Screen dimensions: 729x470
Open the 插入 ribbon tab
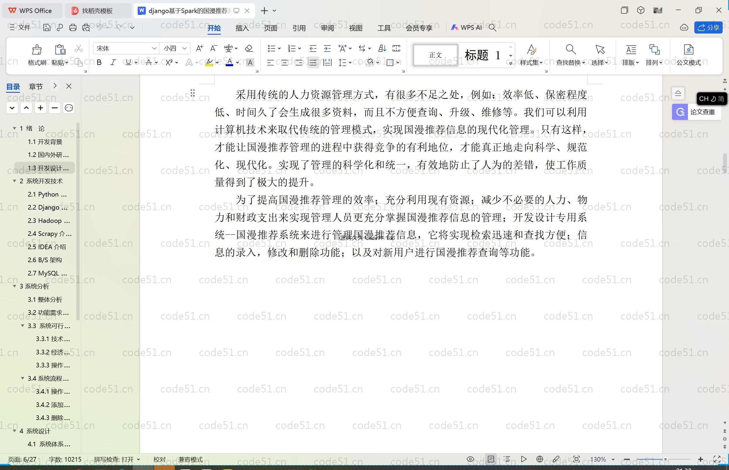[x=242, y=28]
